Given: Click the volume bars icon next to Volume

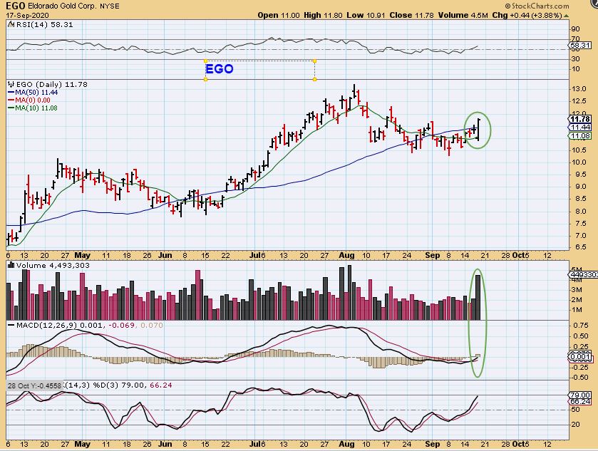Looking at the screenshot, I should [x=11, y=265].
